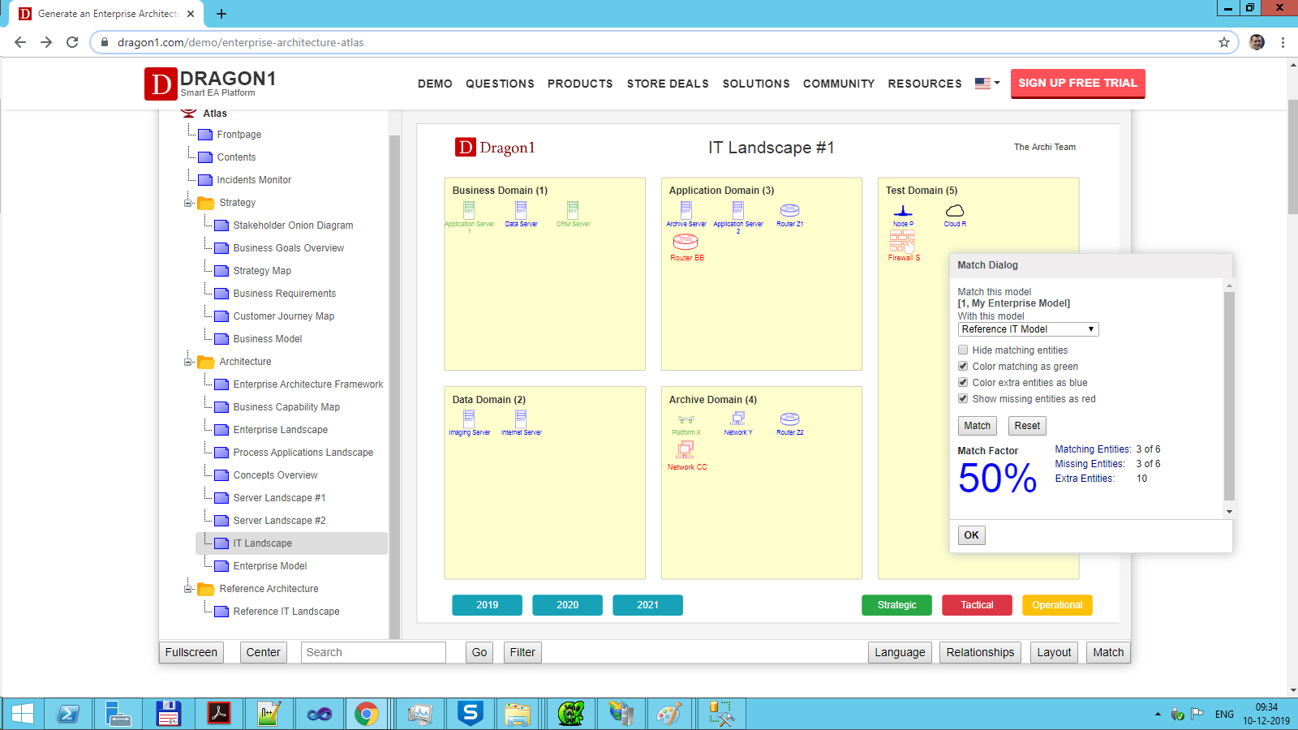The width and height of the screenshot is (1298, 730).
Task: Click the Layout button
Action: coord(1054,652)
